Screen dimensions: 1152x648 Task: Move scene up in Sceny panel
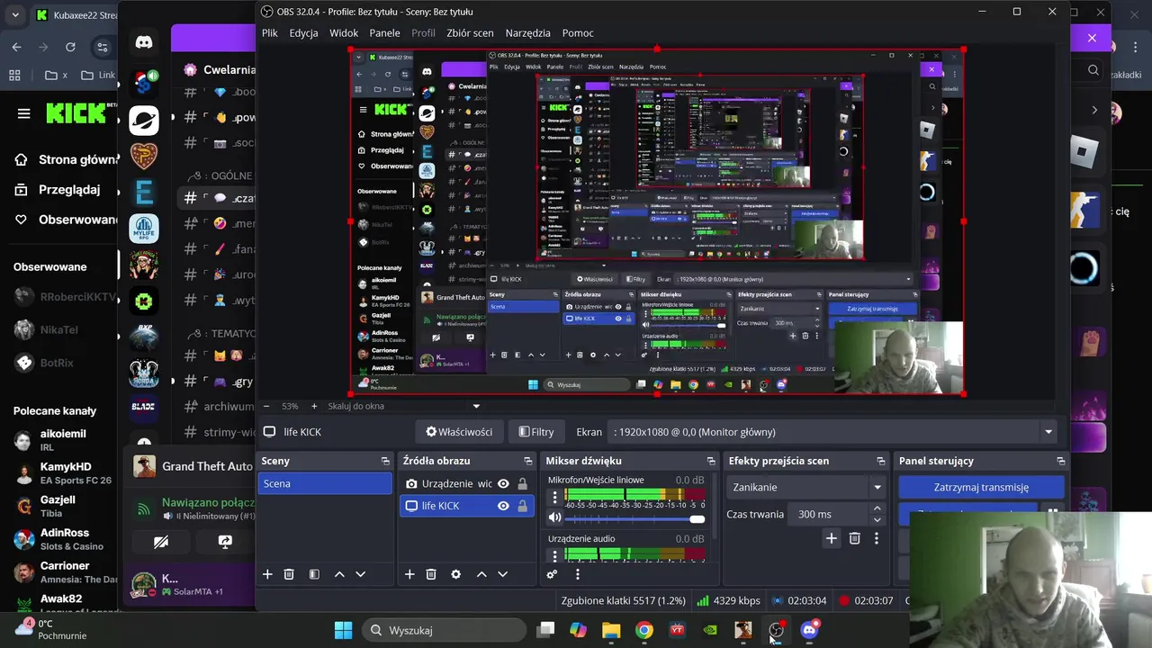click(x=339, y=574)
